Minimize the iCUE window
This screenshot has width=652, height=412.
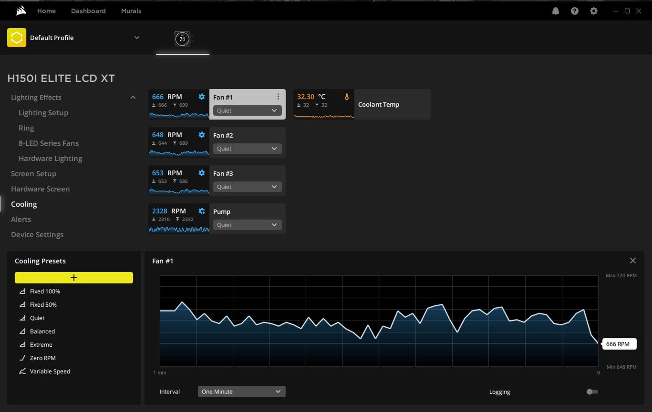click(616, 11)
